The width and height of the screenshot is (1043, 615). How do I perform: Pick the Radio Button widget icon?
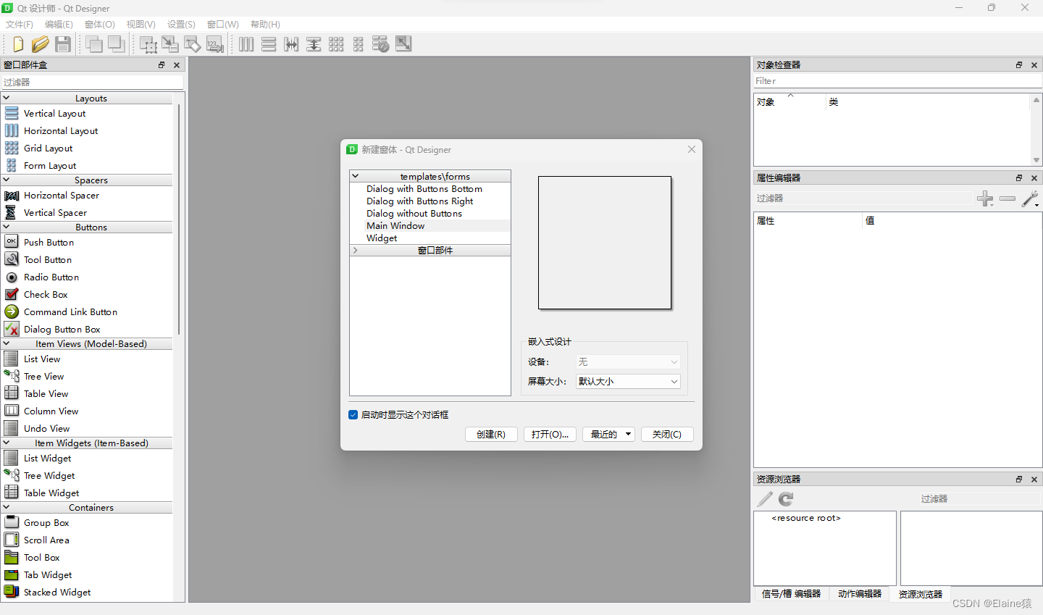click(x=12, y=277)
